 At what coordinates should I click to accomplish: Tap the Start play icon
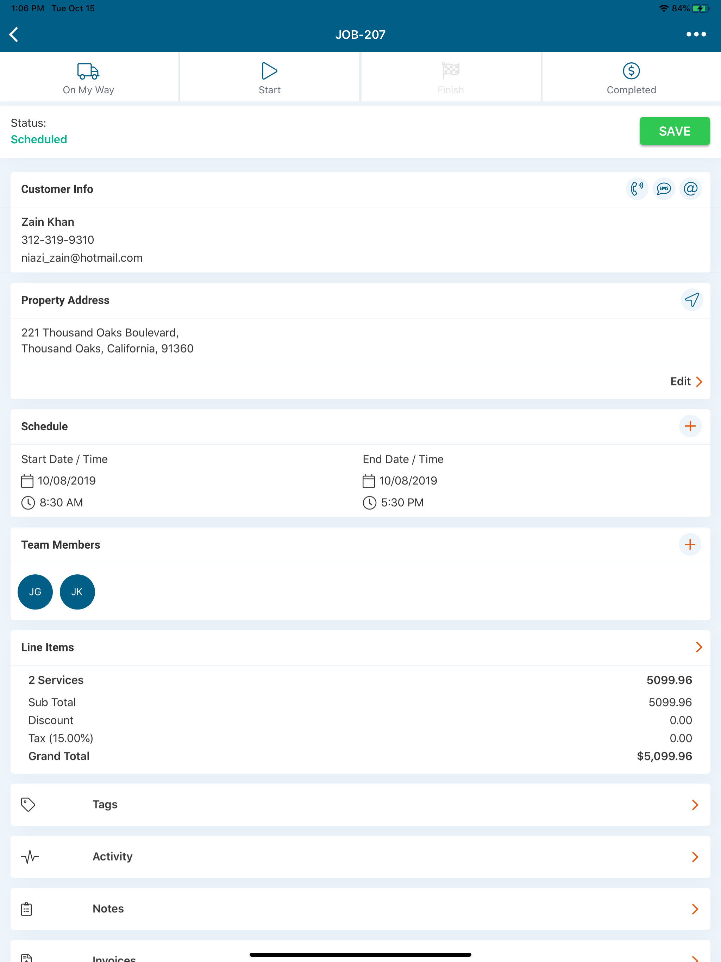pos(269,71)
